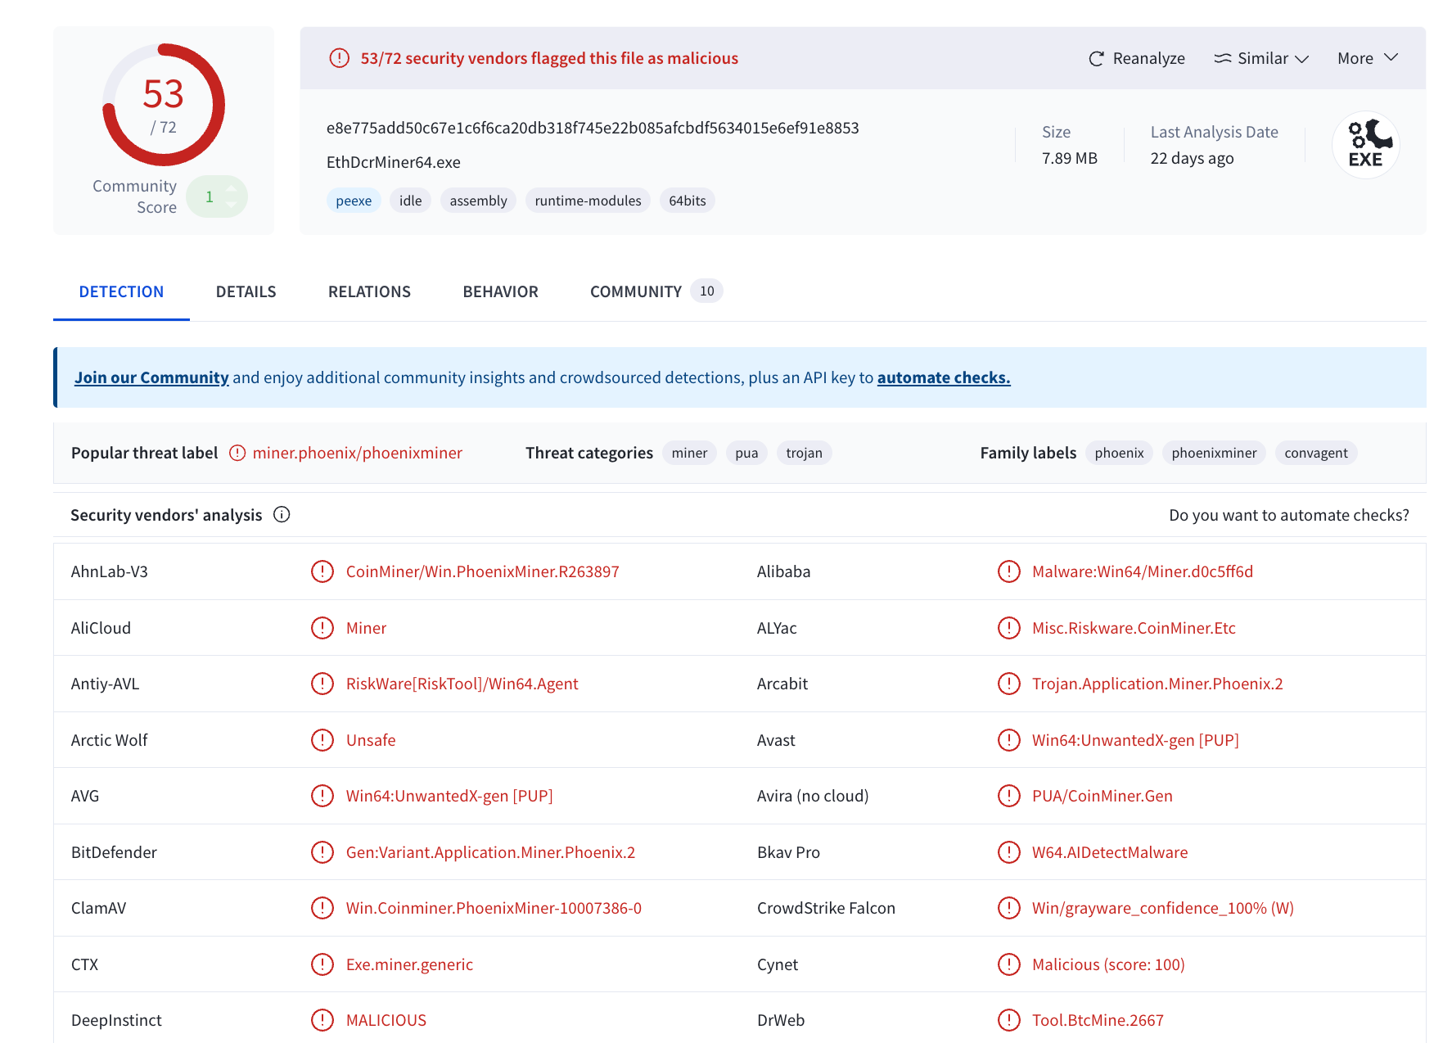Click the pua threat category chip
Image resolution: width=1452 pixels, height=1043 pixels.
click(x=746, y=453)
